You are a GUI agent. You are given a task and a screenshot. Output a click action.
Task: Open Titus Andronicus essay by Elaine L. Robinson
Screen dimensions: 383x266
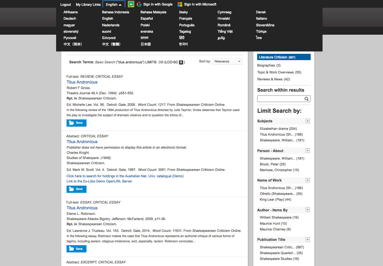[x=82, y=208]
